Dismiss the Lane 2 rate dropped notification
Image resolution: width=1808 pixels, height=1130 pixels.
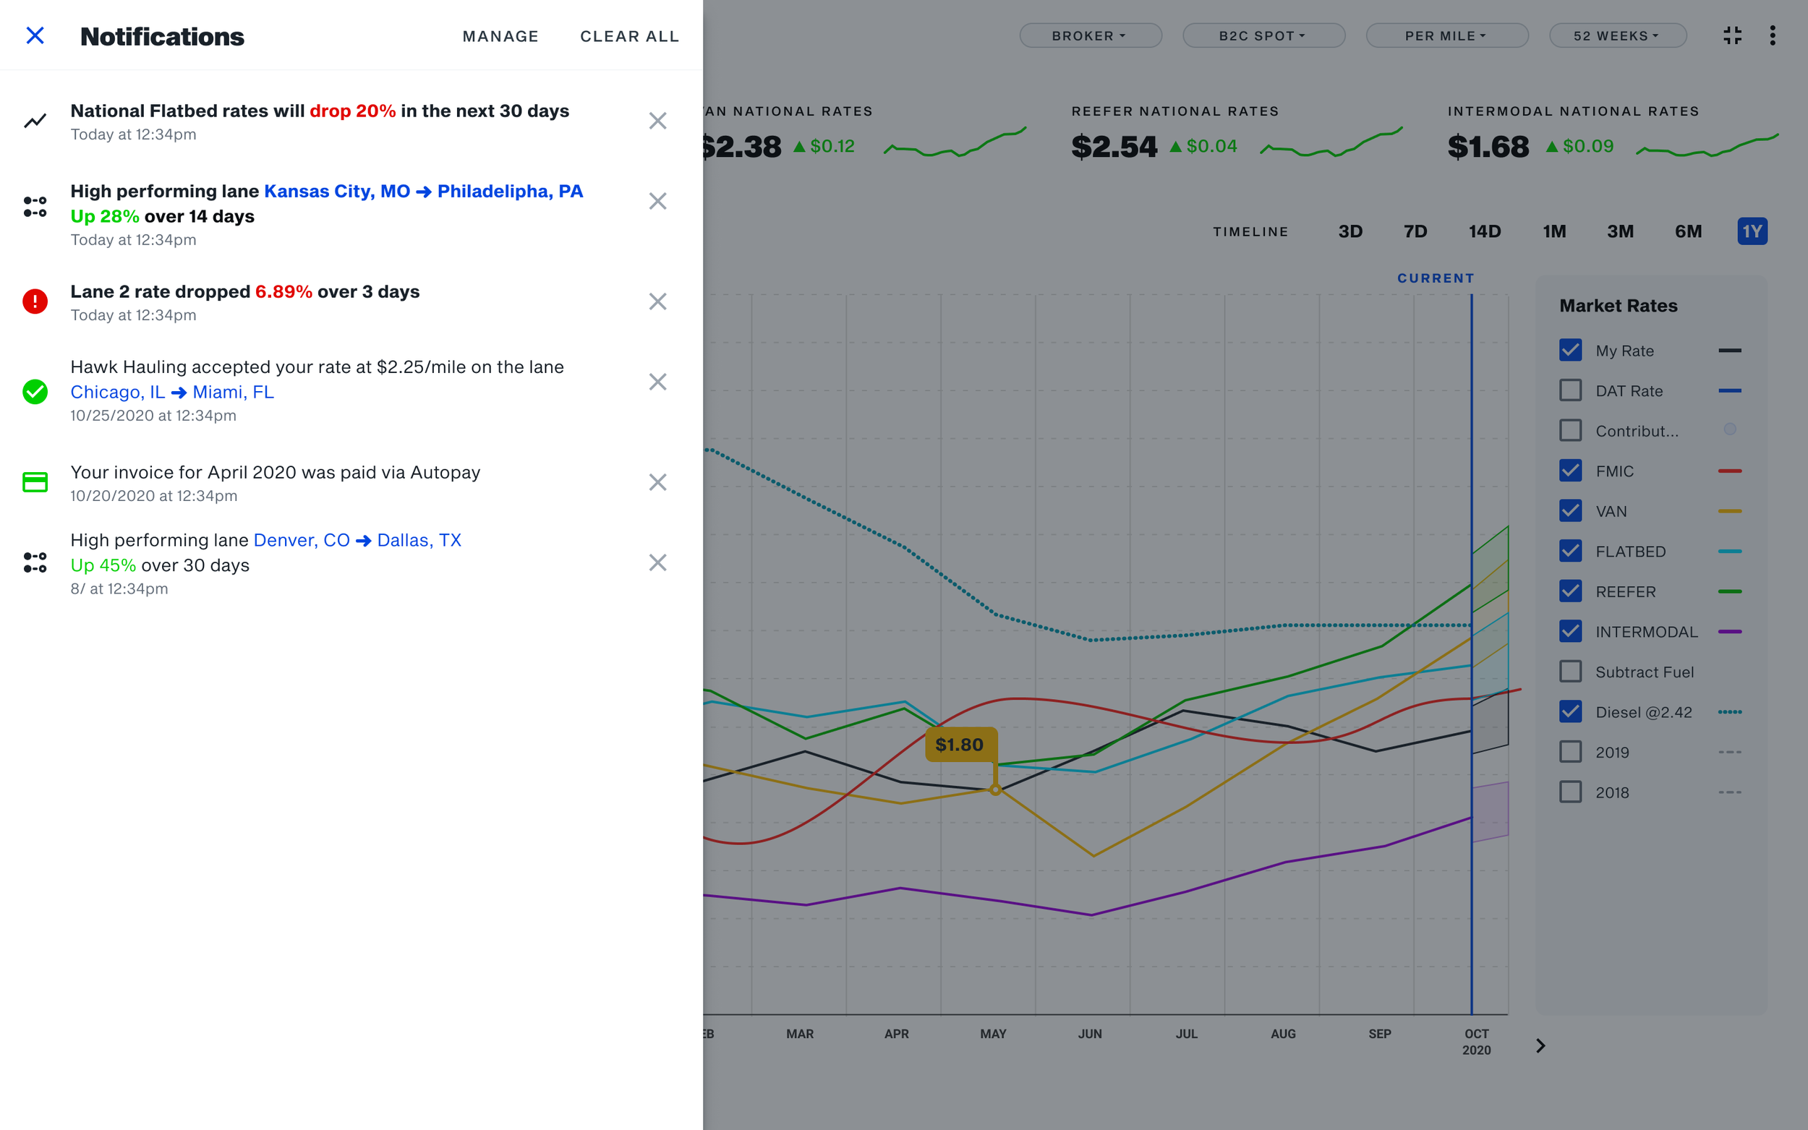click(657, 301)
